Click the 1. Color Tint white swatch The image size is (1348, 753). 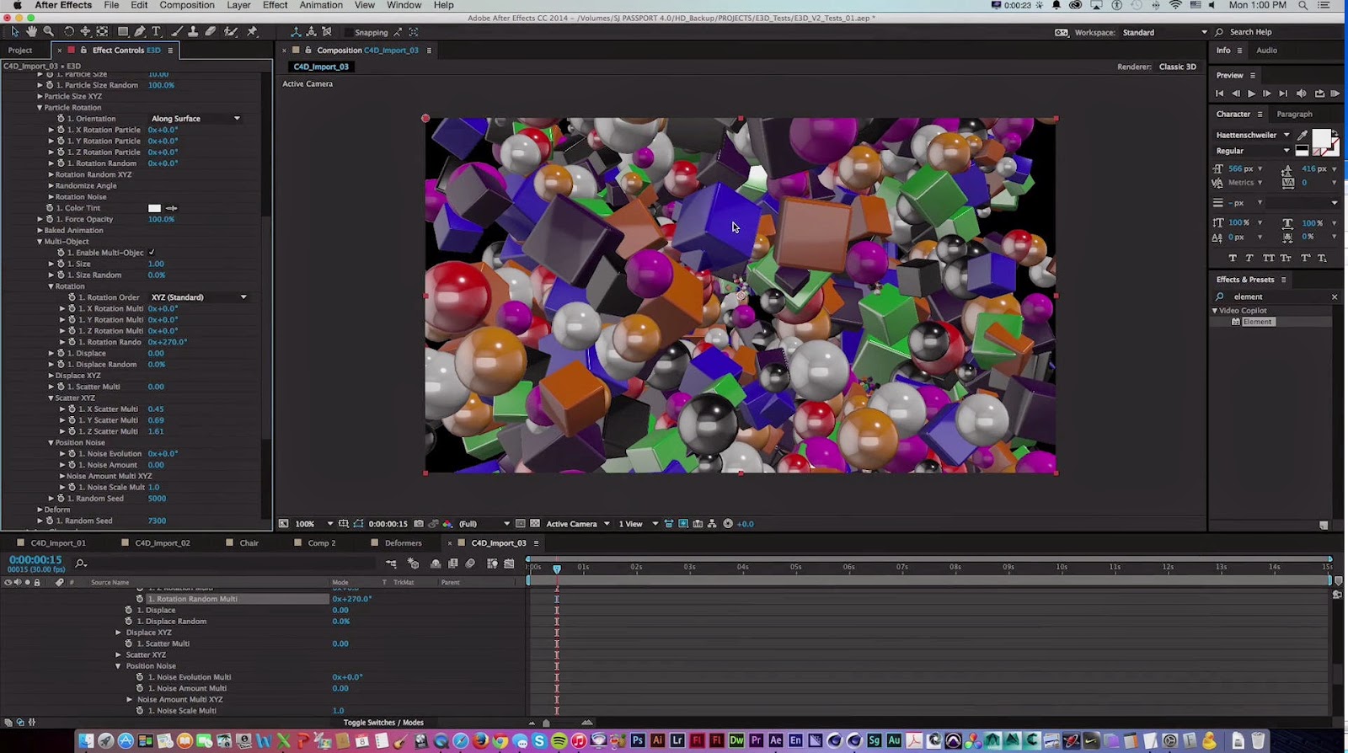tap(154, 208)
